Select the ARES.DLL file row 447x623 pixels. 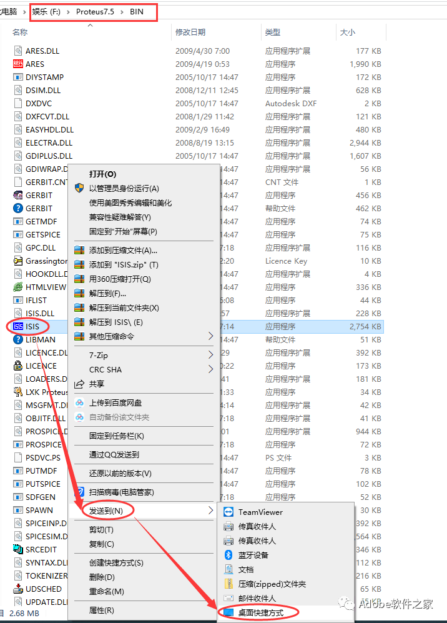coord(42,51)
